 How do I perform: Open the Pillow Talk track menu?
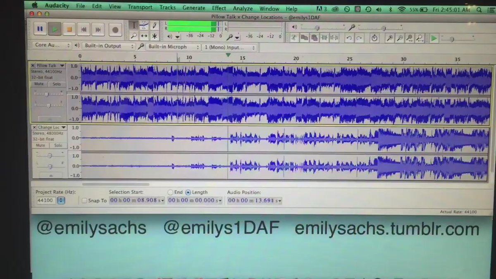click(x=50, y=65)
